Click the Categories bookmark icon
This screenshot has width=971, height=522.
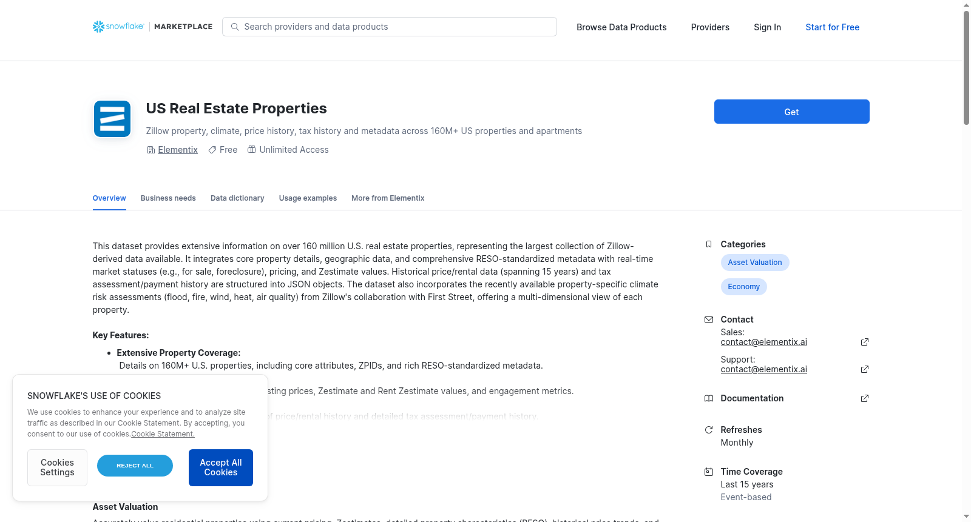708,244
